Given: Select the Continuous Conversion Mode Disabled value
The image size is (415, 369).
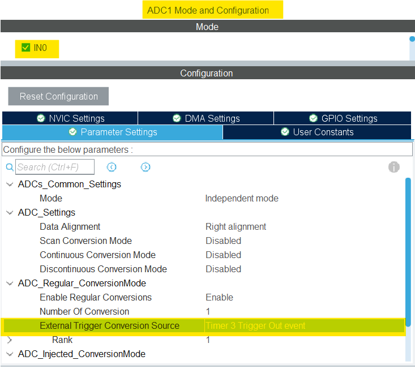Looking at the screenshot, I should point(223,255).
